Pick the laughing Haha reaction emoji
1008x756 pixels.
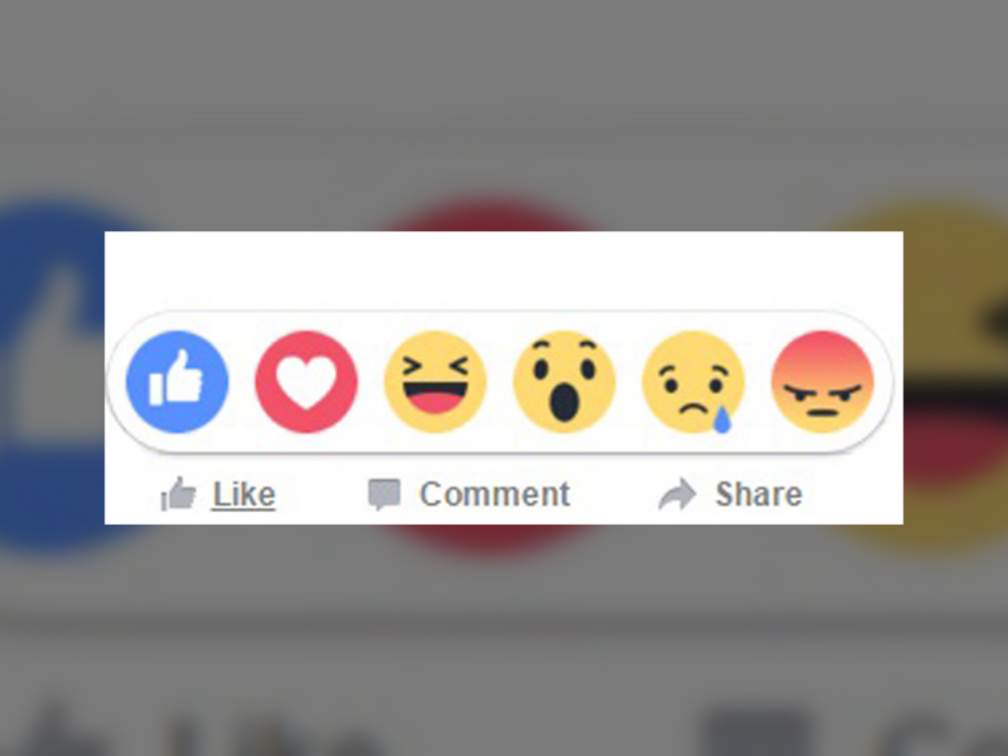pyautogui.click(x=435, y=382)
